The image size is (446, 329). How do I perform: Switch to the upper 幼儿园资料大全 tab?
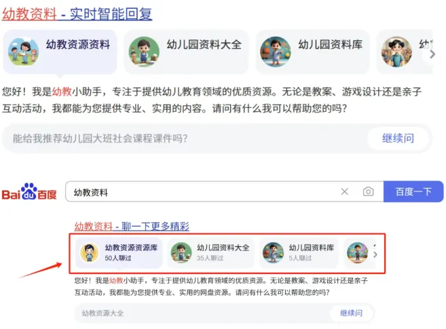click(186, 52)
